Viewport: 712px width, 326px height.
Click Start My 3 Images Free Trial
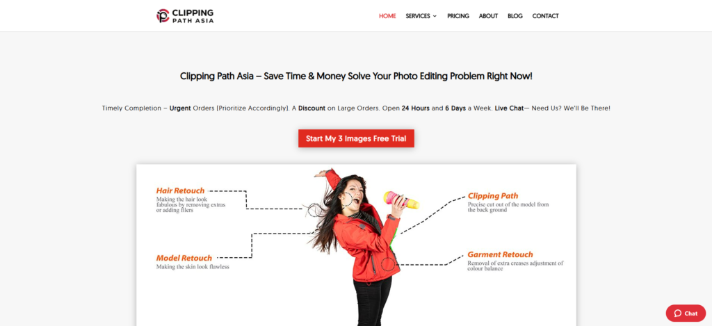[x=356, y=138]
